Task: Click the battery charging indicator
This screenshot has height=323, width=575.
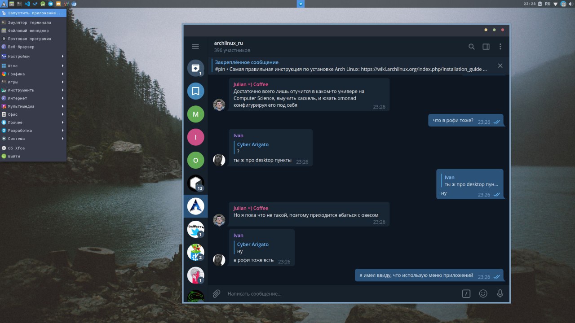Action: tap(540, 4)
